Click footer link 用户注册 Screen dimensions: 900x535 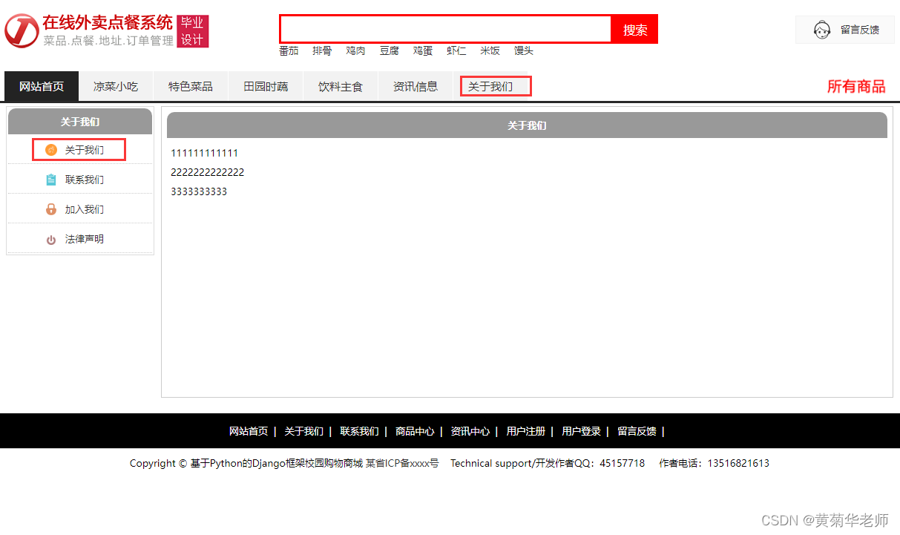point(526,431)
